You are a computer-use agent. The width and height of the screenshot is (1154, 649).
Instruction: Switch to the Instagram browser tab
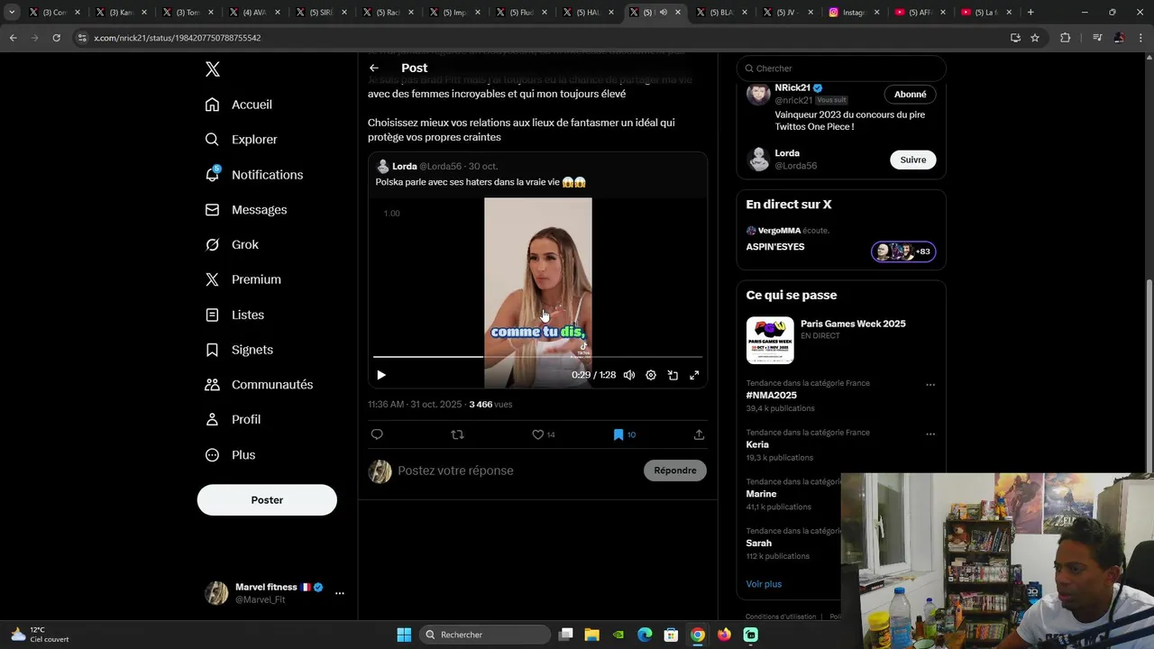tap(855, 13)
